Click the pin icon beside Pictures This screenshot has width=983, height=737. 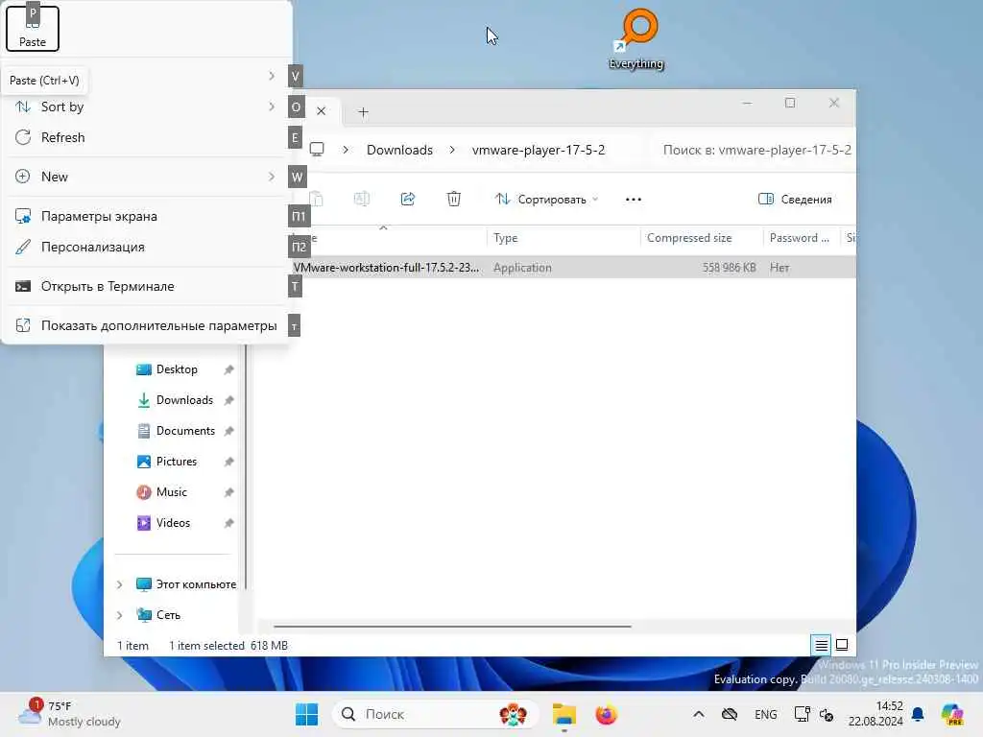[x=228, y=462]
